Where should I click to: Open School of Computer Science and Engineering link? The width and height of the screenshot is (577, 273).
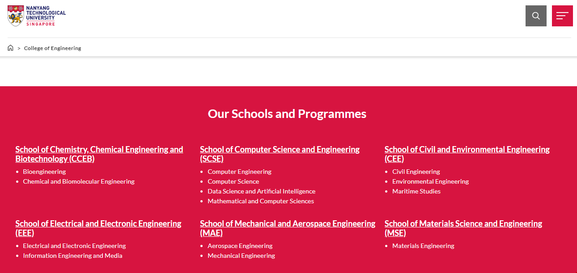coord(280,154)
